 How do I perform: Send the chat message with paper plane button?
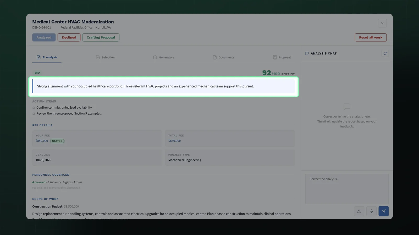(x=383, y=211)
